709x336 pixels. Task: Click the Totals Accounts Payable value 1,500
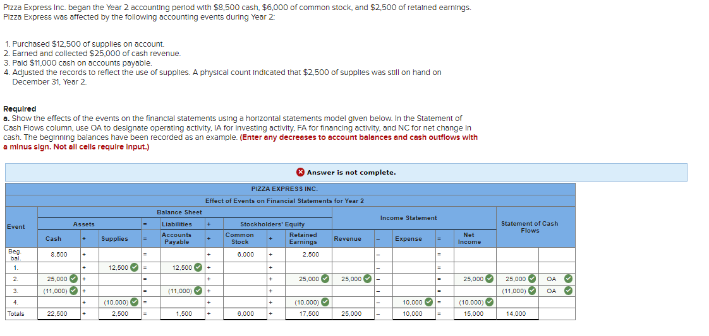[x=184, y=313]
